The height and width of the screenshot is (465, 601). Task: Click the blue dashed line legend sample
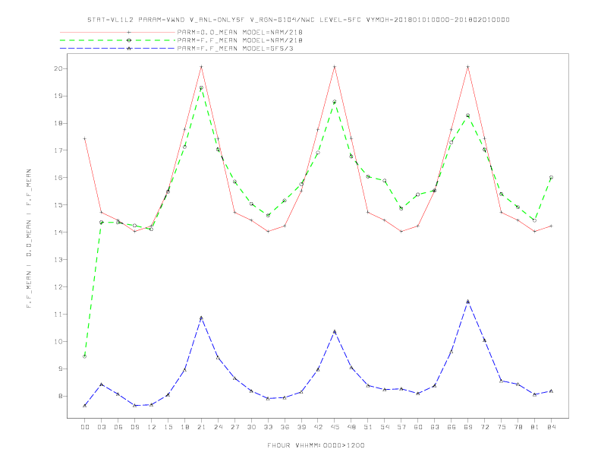pyautogui.click(x=118, y=49)
